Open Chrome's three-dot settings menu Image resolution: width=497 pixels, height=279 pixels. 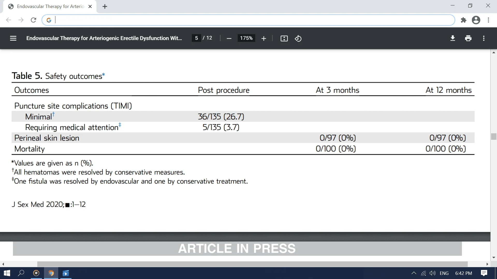[488, 20]
